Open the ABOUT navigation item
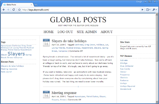This screenshot has width=159, height=104. [x=107, y=32]
